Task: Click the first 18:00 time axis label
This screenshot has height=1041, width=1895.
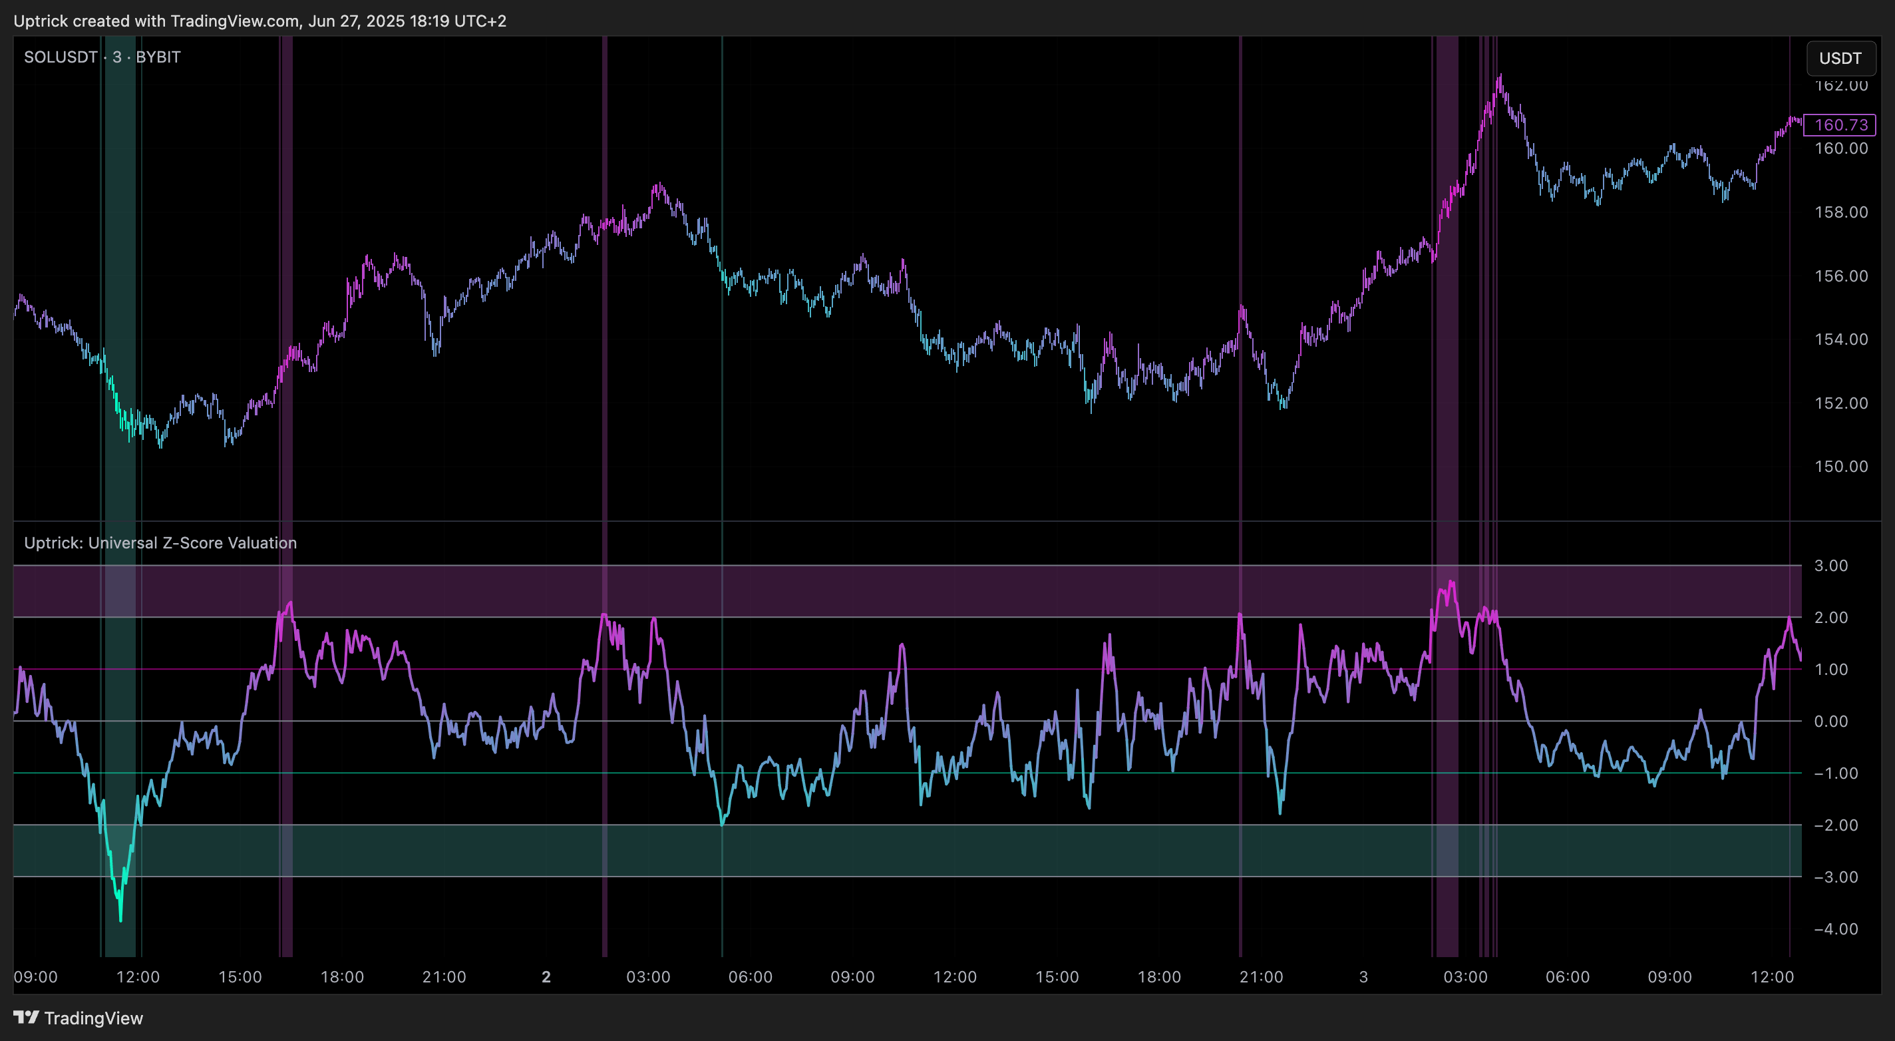Action: (342, 977)
